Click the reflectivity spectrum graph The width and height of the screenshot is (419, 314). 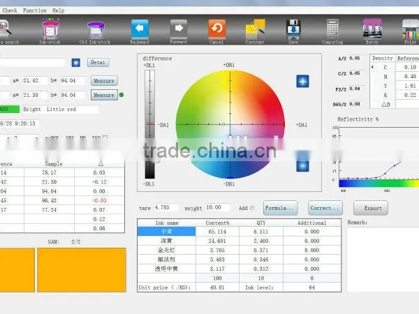pos(378,158)
